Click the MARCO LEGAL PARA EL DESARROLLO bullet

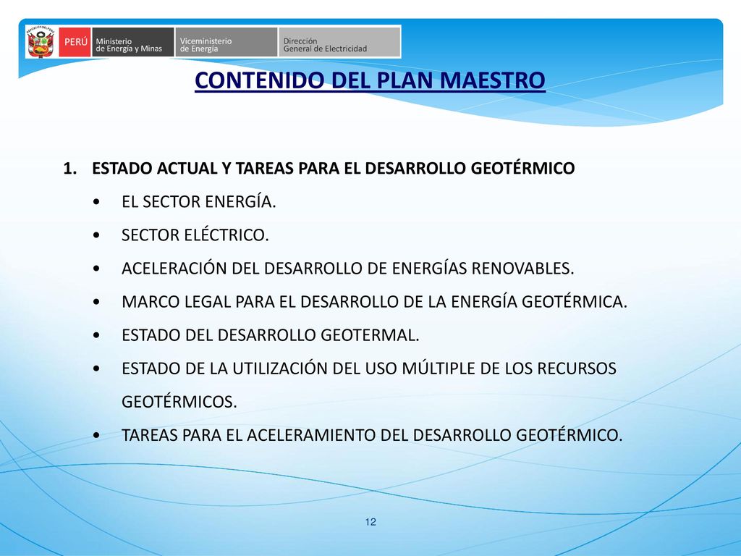pos(374,302)
